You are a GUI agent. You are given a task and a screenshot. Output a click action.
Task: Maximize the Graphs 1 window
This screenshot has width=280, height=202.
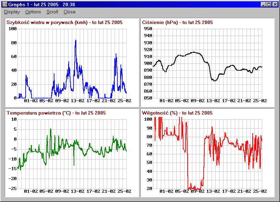tap(269, 4)
